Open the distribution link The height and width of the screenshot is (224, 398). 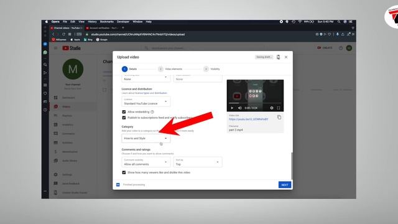pos(160,93)
